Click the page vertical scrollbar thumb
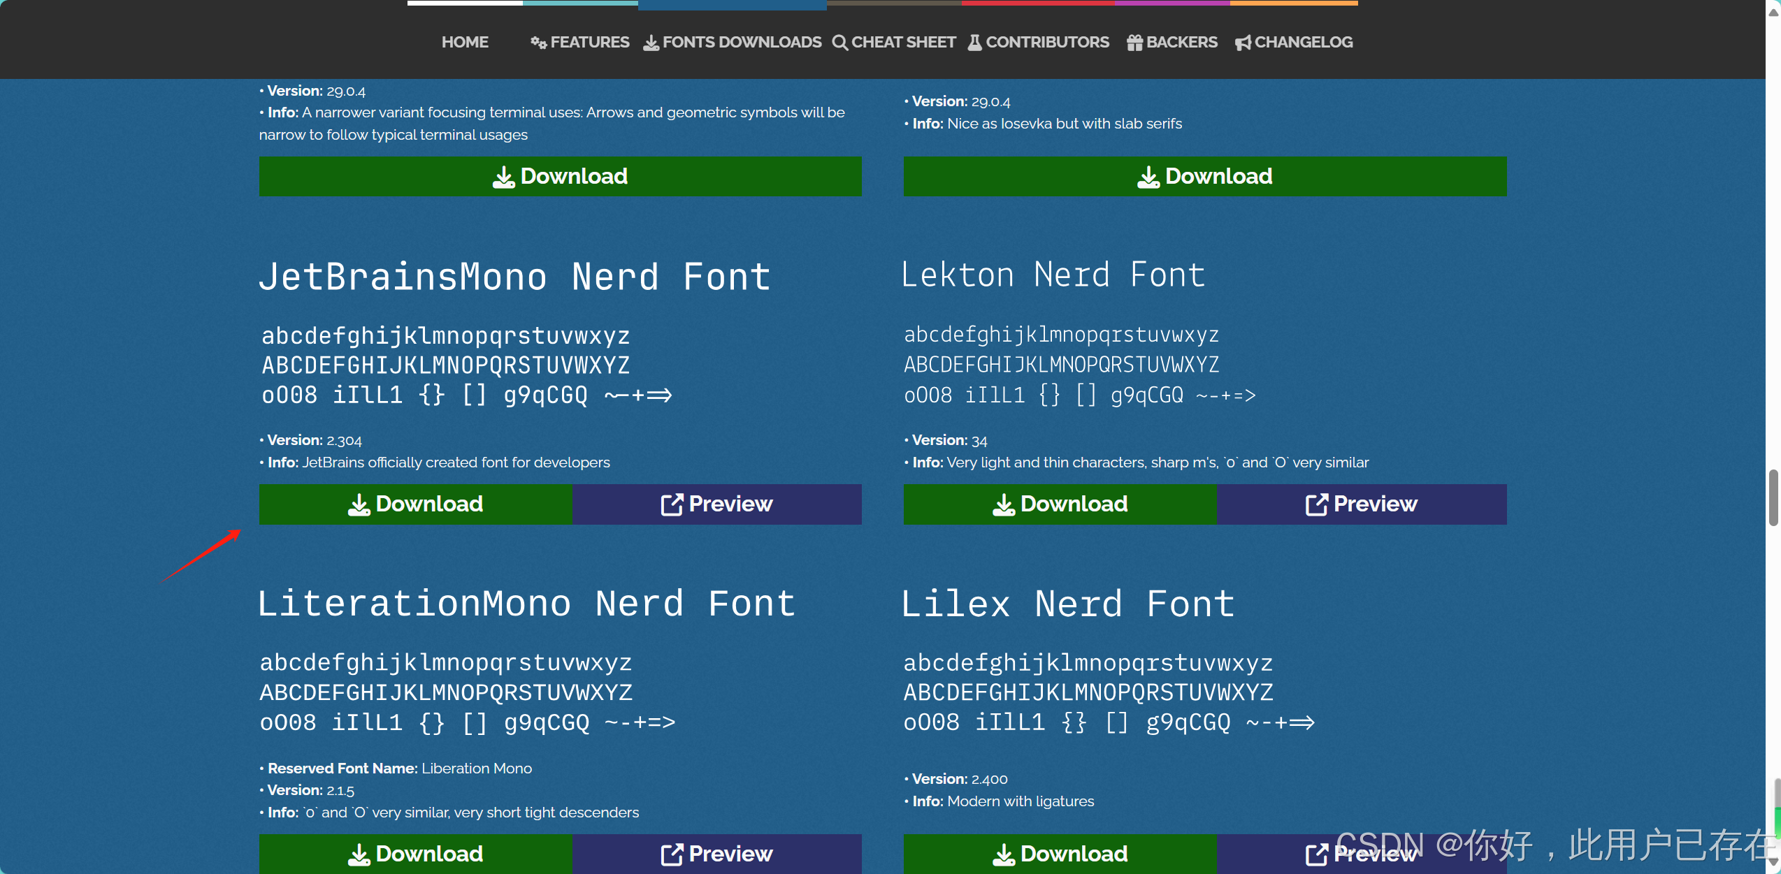 (x=1773, y=497)
